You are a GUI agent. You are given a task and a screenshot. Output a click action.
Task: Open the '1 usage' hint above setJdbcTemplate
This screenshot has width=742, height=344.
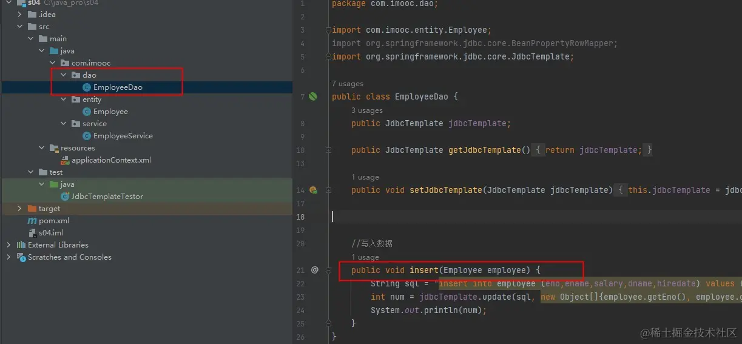pyautogui.click(x=365, y=177)
